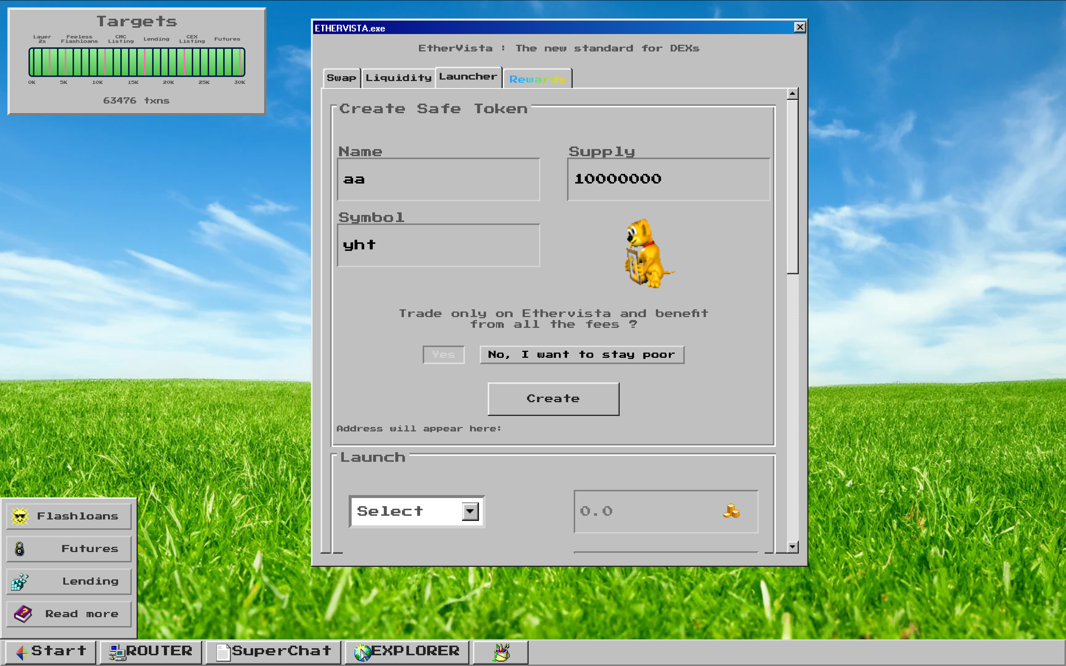Click the ROUTER taskbar label
Image resolution: width=1066 pixels, height=666 pixels.
159,650
